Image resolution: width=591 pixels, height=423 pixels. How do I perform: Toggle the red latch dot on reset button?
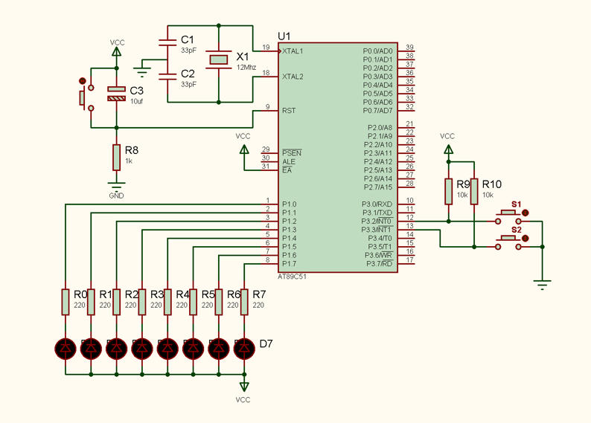(x=83, y=81)
